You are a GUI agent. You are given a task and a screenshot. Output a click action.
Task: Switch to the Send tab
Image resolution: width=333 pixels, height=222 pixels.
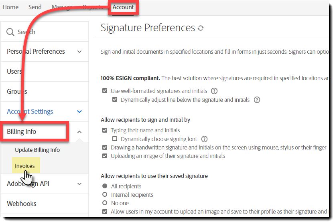(35, 7)
